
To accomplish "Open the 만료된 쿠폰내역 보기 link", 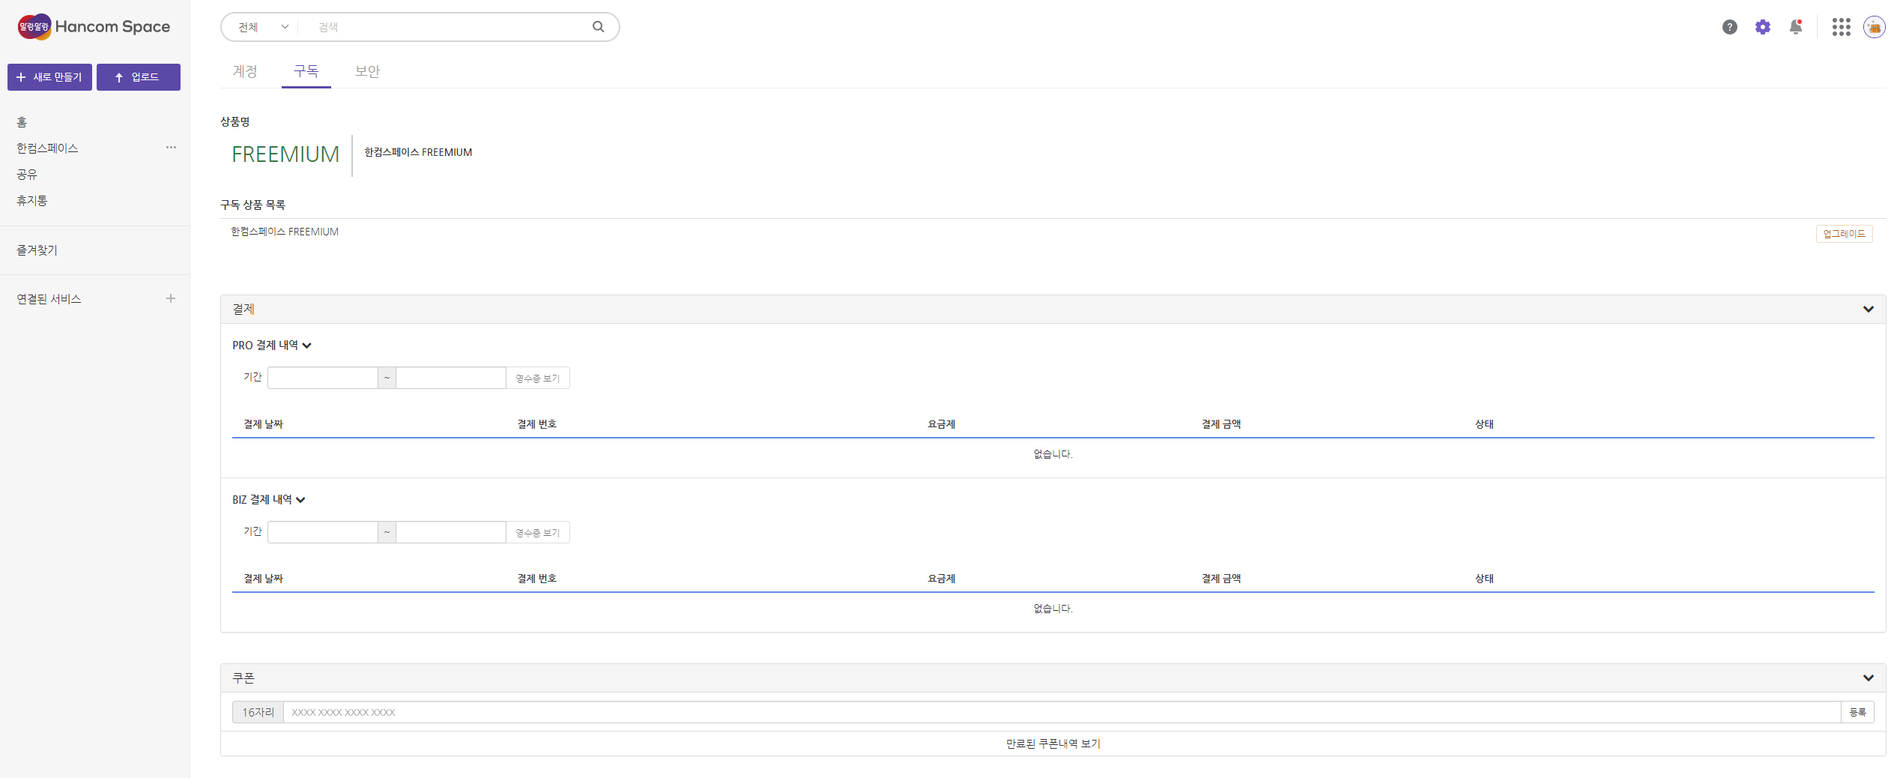I will [x=1053, y=744].
